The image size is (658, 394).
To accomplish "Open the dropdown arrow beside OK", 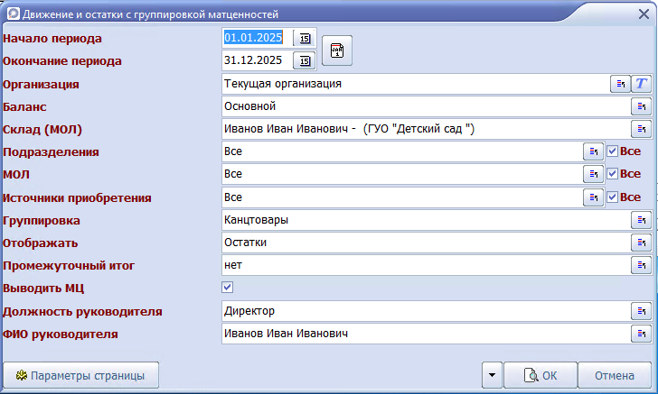I will (x=491, y=375).
